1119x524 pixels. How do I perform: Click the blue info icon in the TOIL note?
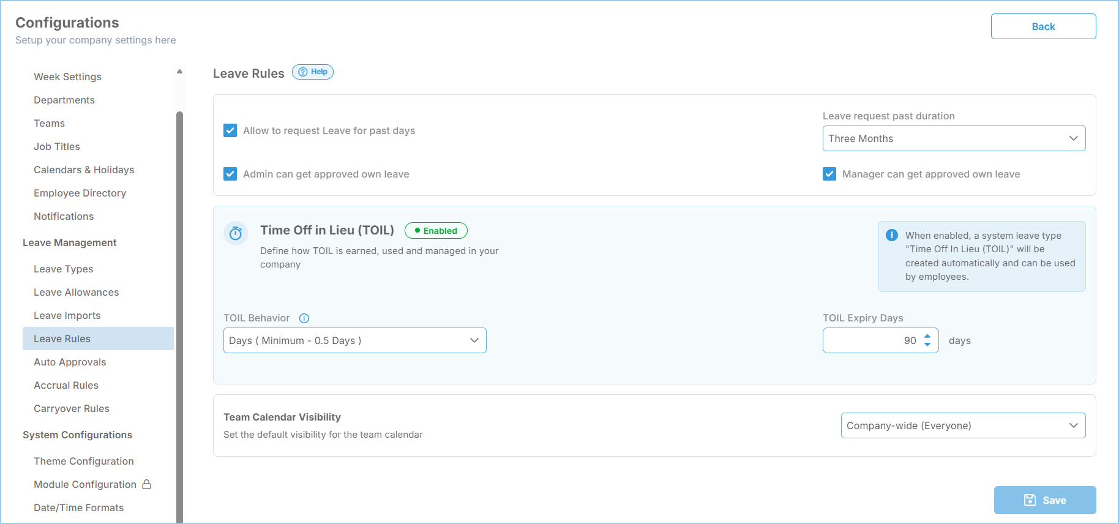[892, 235]
